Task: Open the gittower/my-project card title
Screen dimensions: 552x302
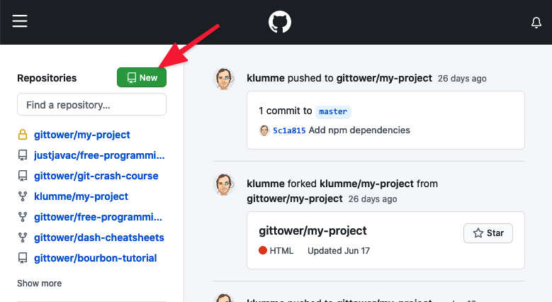Action: [312, 230]
